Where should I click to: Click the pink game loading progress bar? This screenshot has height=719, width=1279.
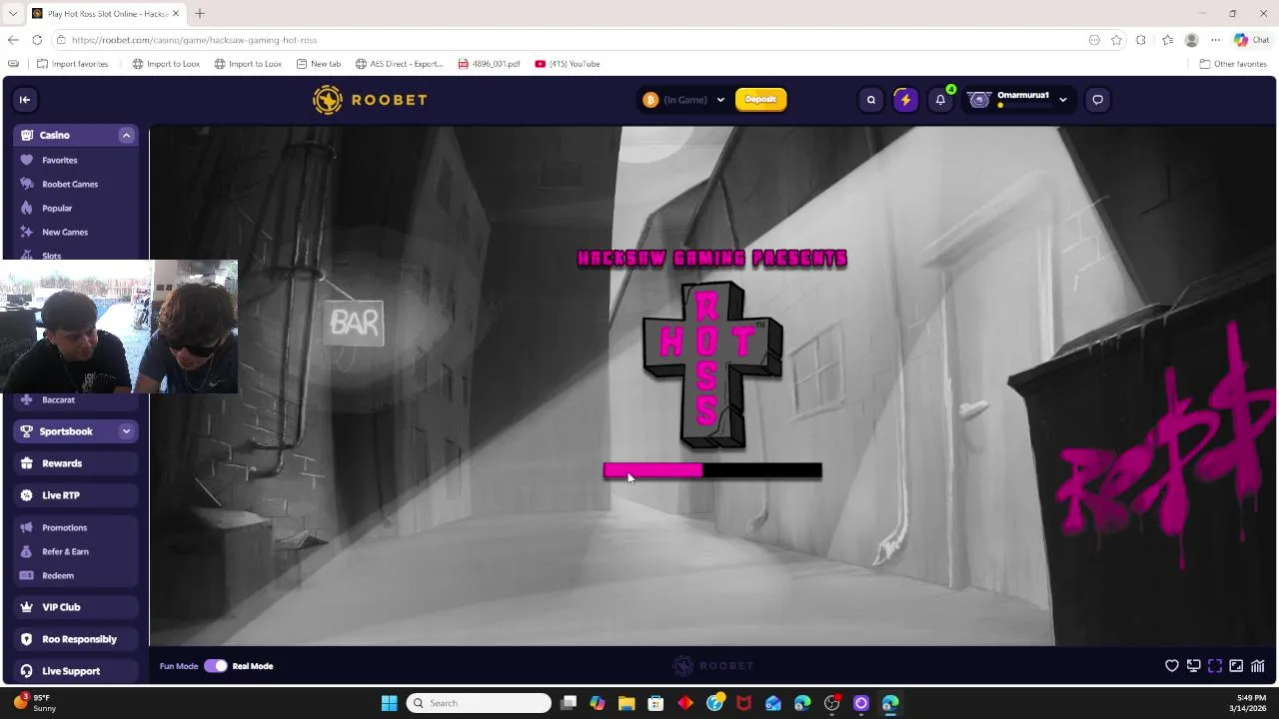[712, 470]
